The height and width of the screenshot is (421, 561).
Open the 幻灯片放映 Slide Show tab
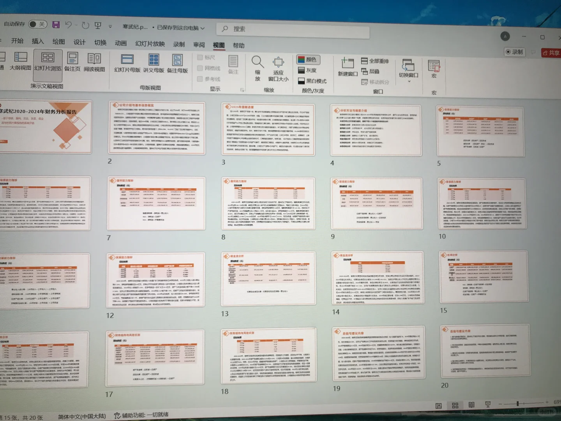150,44
